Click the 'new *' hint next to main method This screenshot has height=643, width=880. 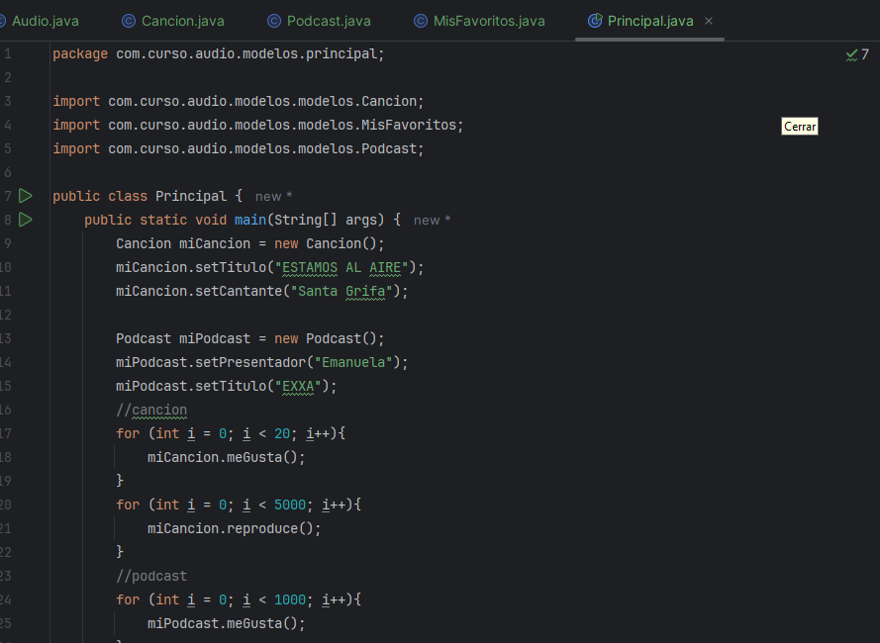point(433,220)
